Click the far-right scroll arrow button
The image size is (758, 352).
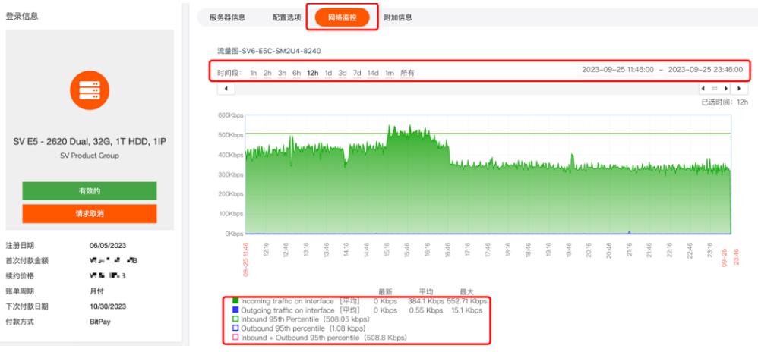pos(741,90)
